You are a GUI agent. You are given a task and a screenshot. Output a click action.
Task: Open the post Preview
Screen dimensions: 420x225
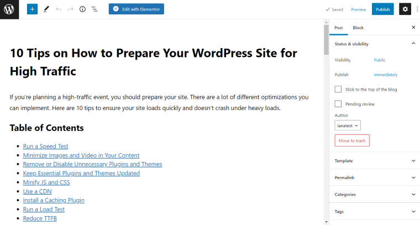click(x=359, y=9)
